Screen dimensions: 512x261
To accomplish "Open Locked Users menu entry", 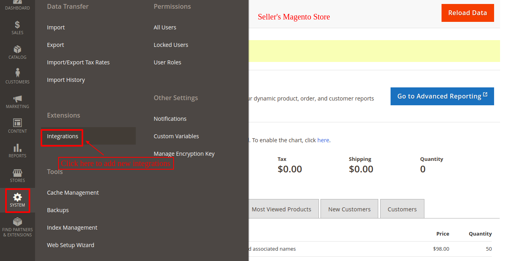I will 171,45.
